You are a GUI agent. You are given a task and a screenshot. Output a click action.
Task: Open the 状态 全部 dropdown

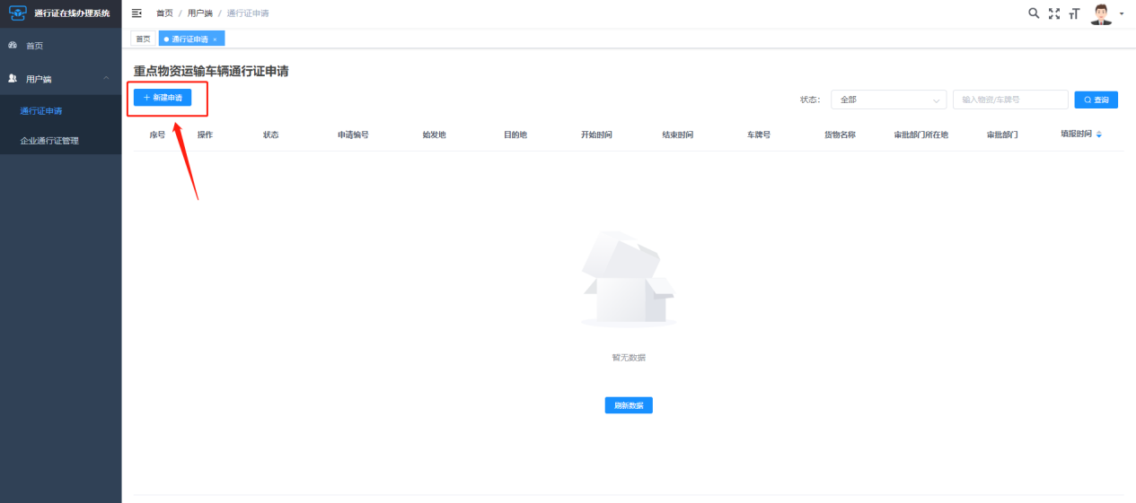point(889,100)
